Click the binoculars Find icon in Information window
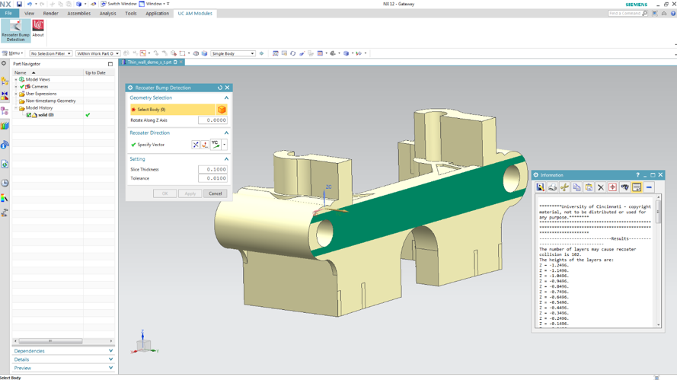This screenshot has width=677, height=380. (624, 187)
